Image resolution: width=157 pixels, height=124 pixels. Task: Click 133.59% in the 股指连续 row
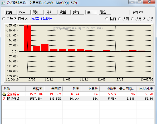point(55,99)
